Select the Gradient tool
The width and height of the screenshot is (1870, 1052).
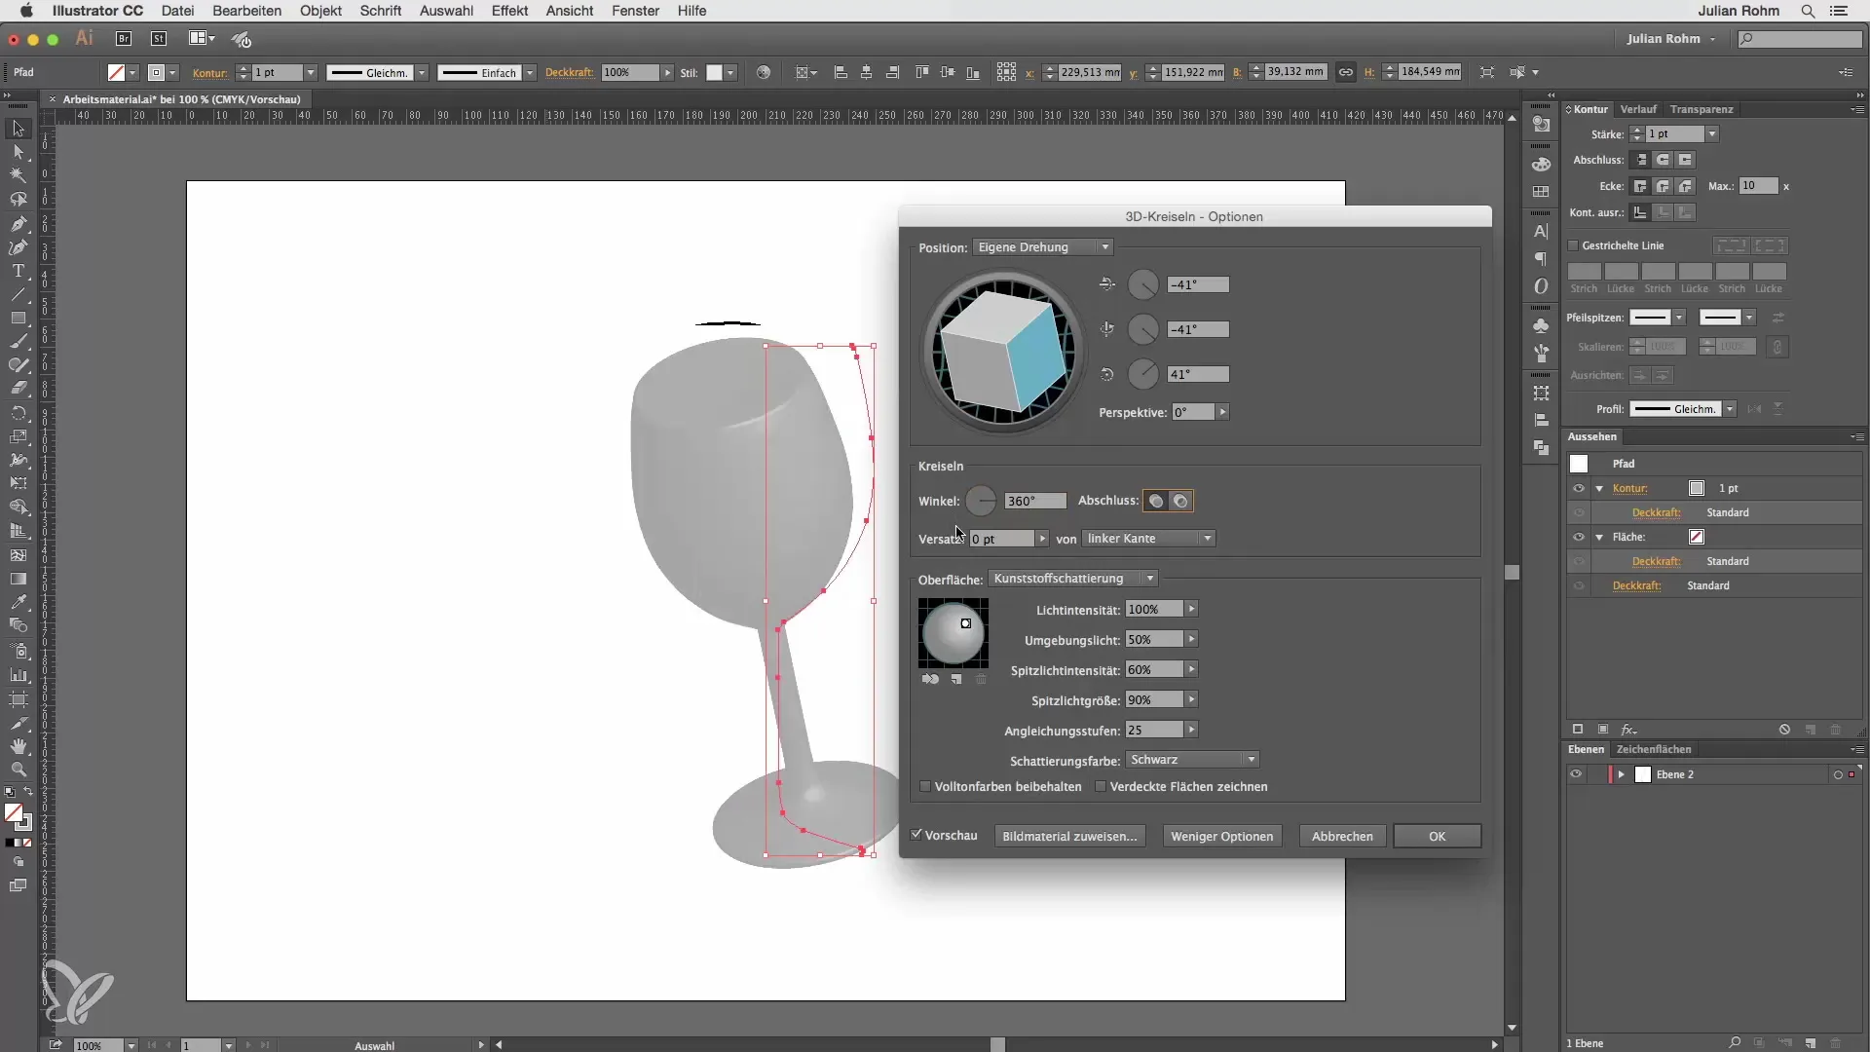[x=18, y=579]
